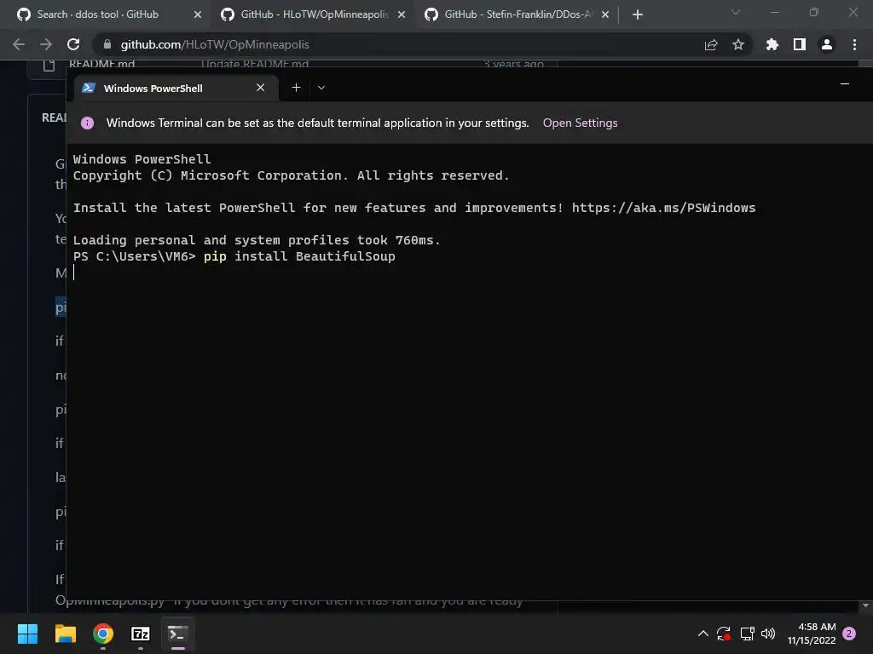Image resolution: width=873 pixels, height=654 pixels.
Task: Add a new terminal tab
Action: [296, 88]
